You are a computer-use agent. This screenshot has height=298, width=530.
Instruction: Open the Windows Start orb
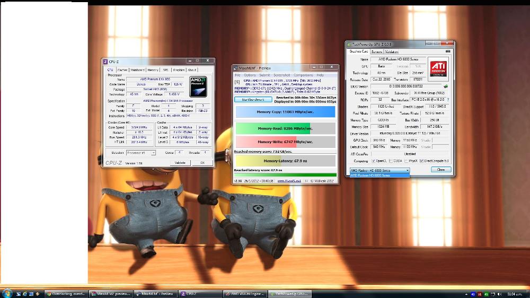[6, 293]
